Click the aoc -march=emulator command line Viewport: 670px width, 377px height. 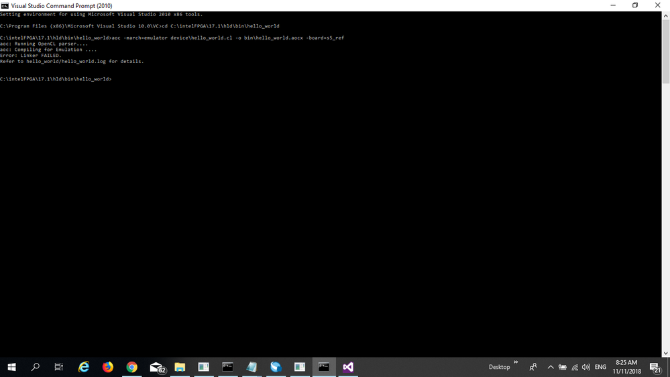click(x=172, y=38)
